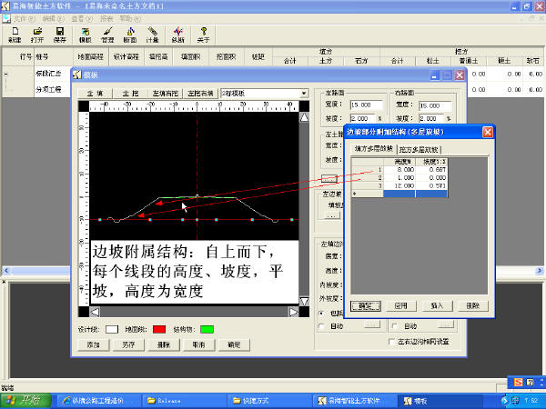The height and width of the screenshot is (409, 546).
Task: Click the right road surface 宽度 field
Action: tap(435, 105)
